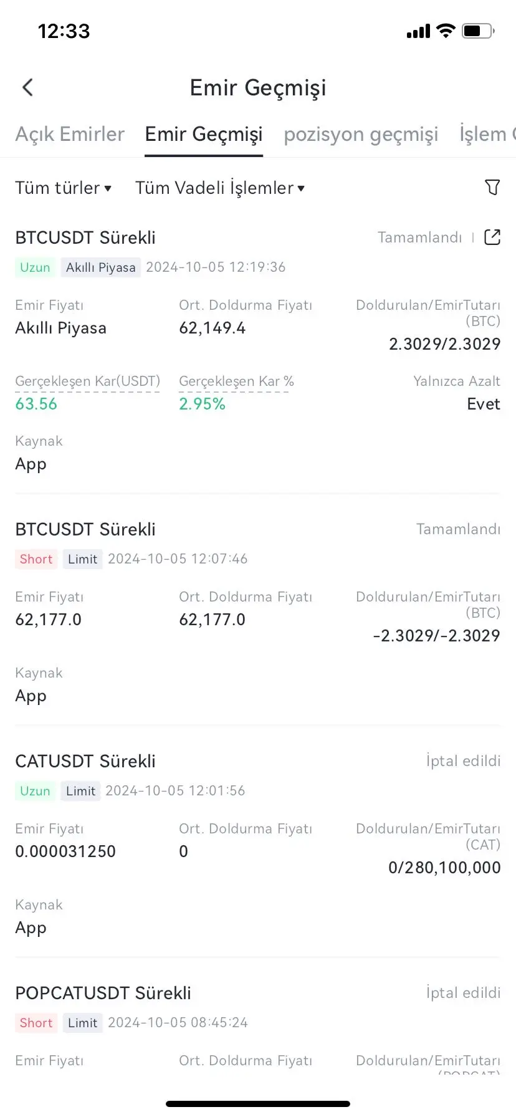Select the Emir Geçmişi tab
Image resolution: width=516 pixels, height=1117 pixels.
[x=204, y=134]
